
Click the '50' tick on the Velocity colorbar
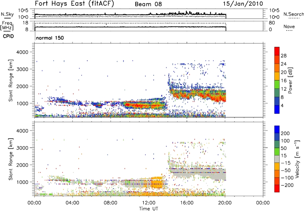pyautogui.click(x=284, y=148)
